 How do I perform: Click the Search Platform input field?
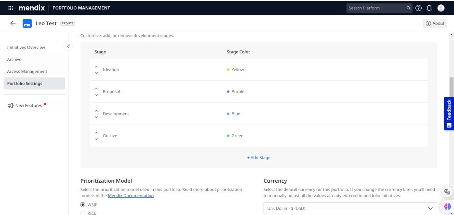pos(375,8)
